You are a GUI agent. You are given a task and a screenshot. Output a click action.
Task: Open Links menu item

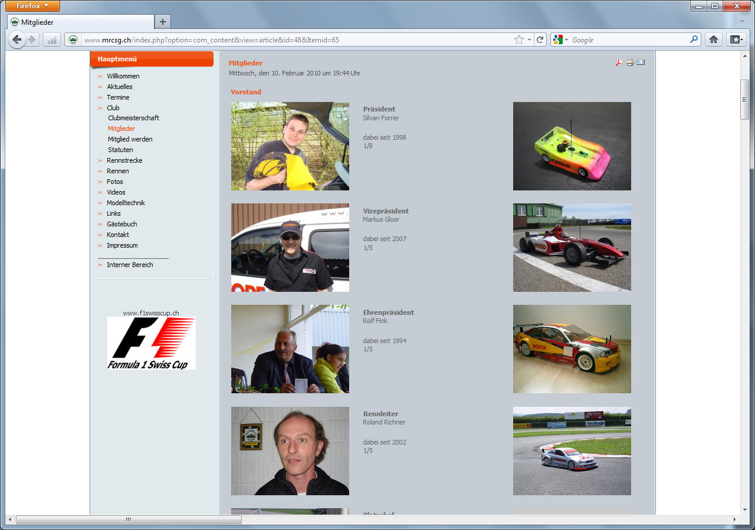113,213
